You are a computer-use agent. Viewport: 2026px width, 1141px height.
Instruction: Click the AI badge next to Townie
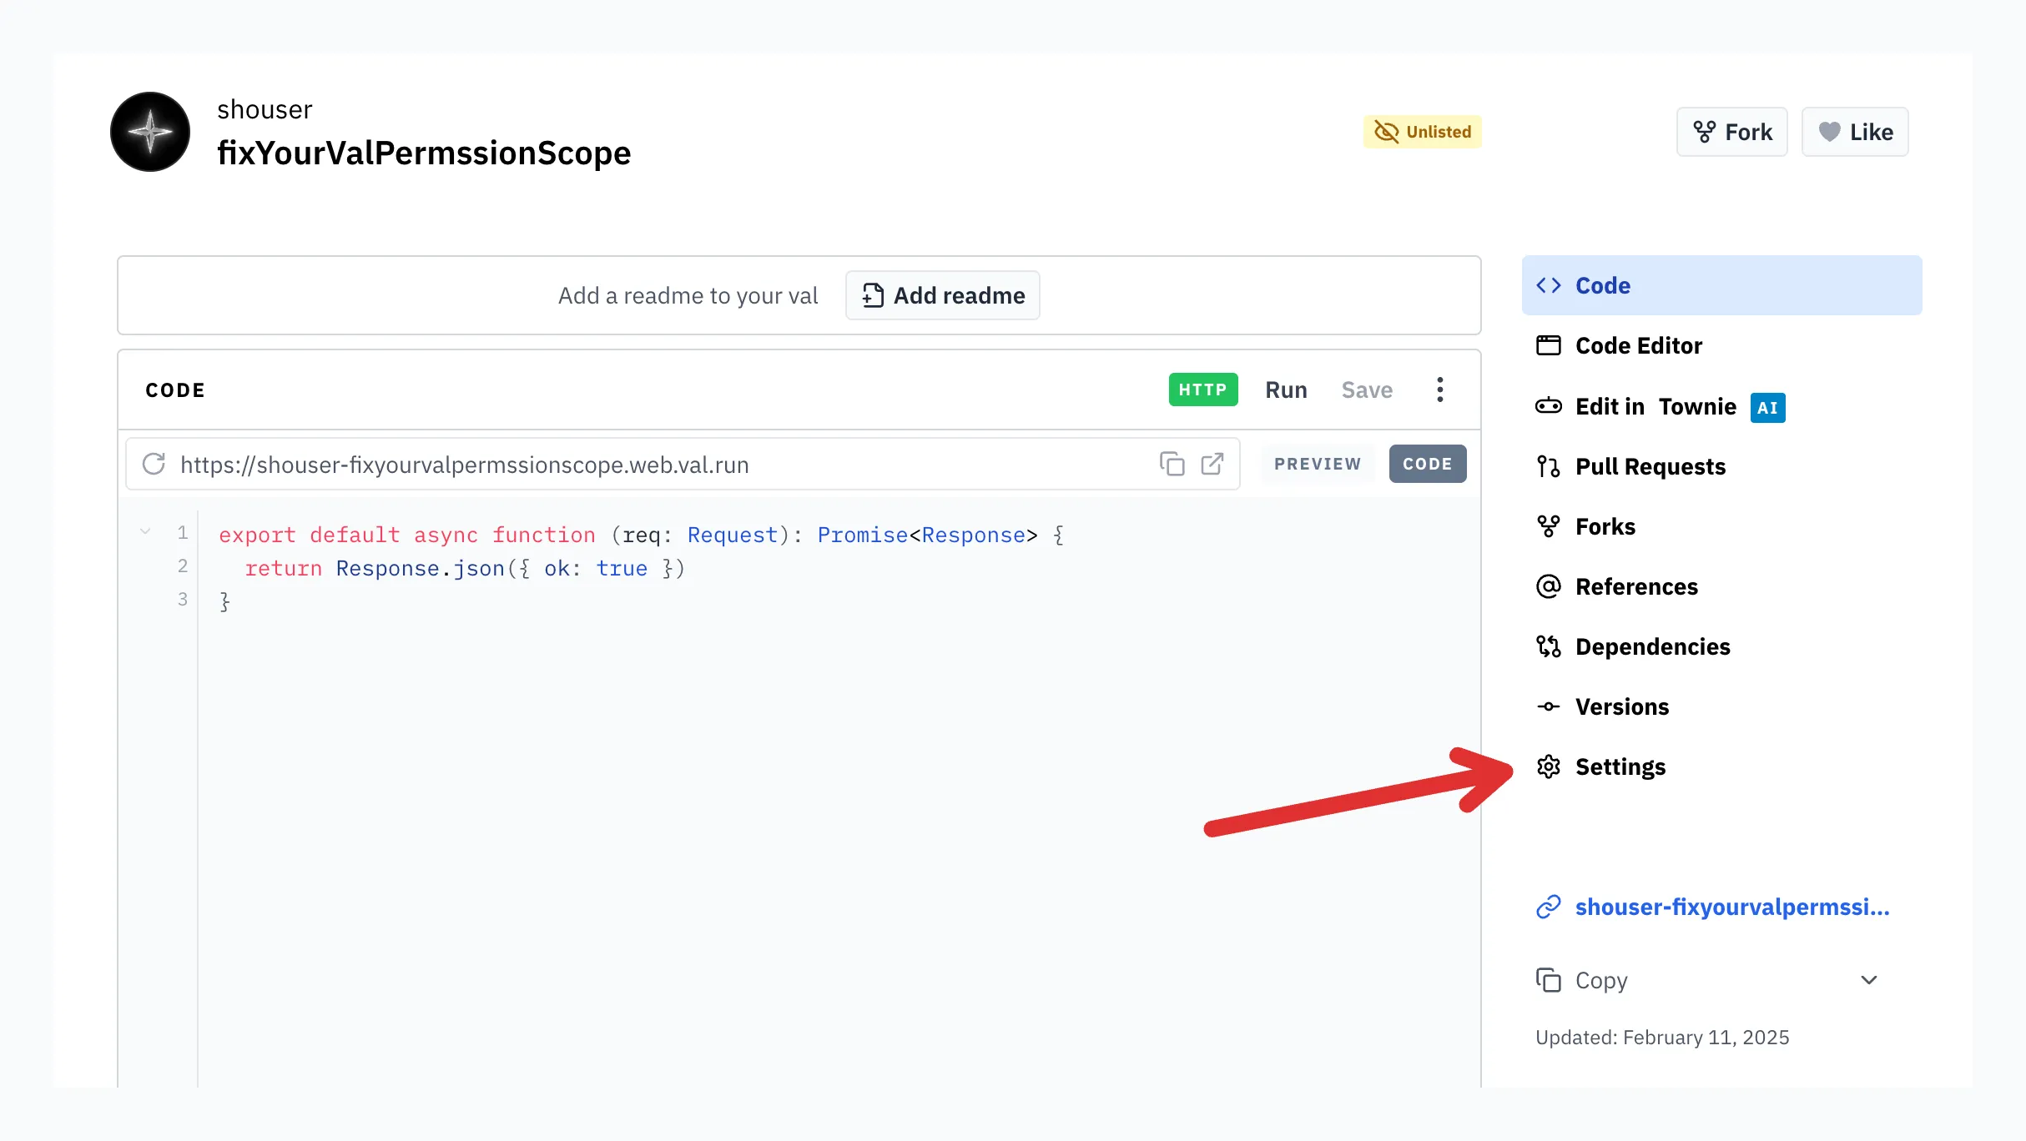pyautogui.click(x=1767, y=408)
